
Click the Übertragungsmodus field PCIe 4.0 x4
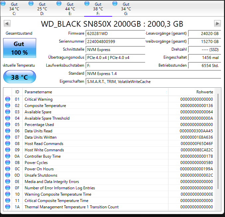115,57
